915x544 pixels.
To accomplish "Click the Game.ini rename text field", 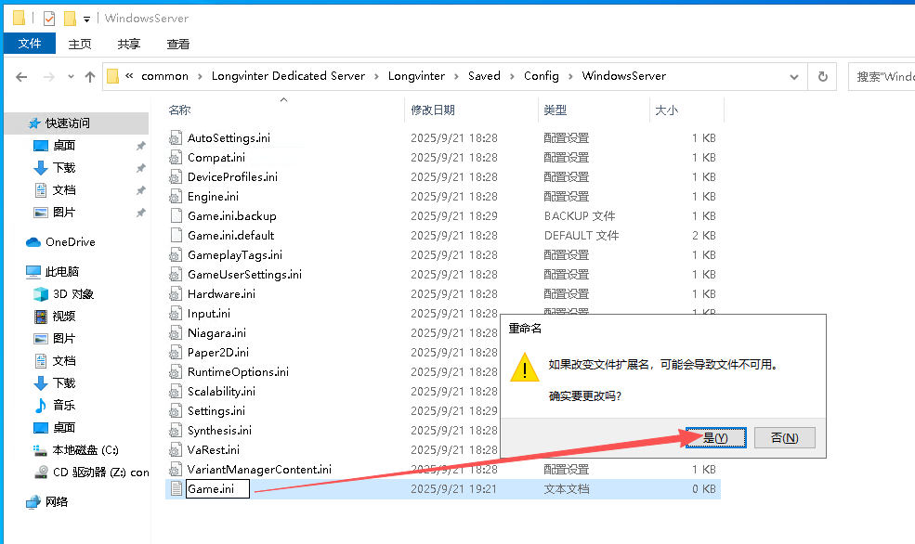I will point(217,489).
